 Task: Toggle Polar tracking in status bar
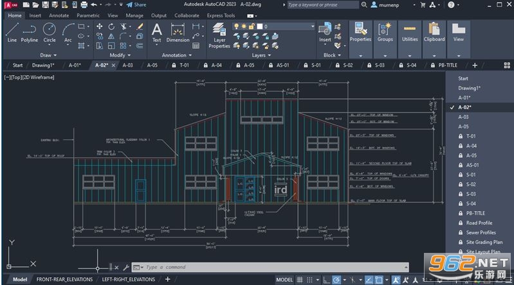[x=336, y=280]
